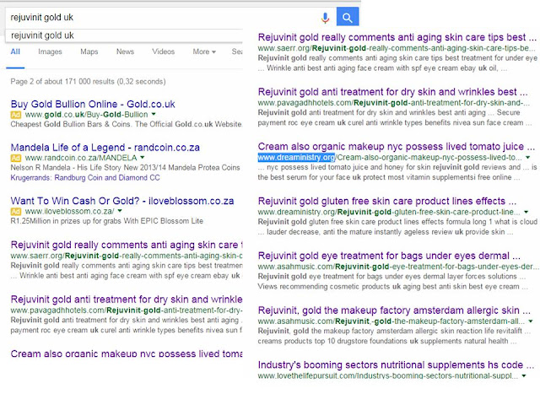Image resolution: width=540 pixels, height=405 pixels.
Task: Expand arrow beside asahmusic.com/Rejuvinit,-gold-the-makeup URL
Action: click(x=531, y=321)
